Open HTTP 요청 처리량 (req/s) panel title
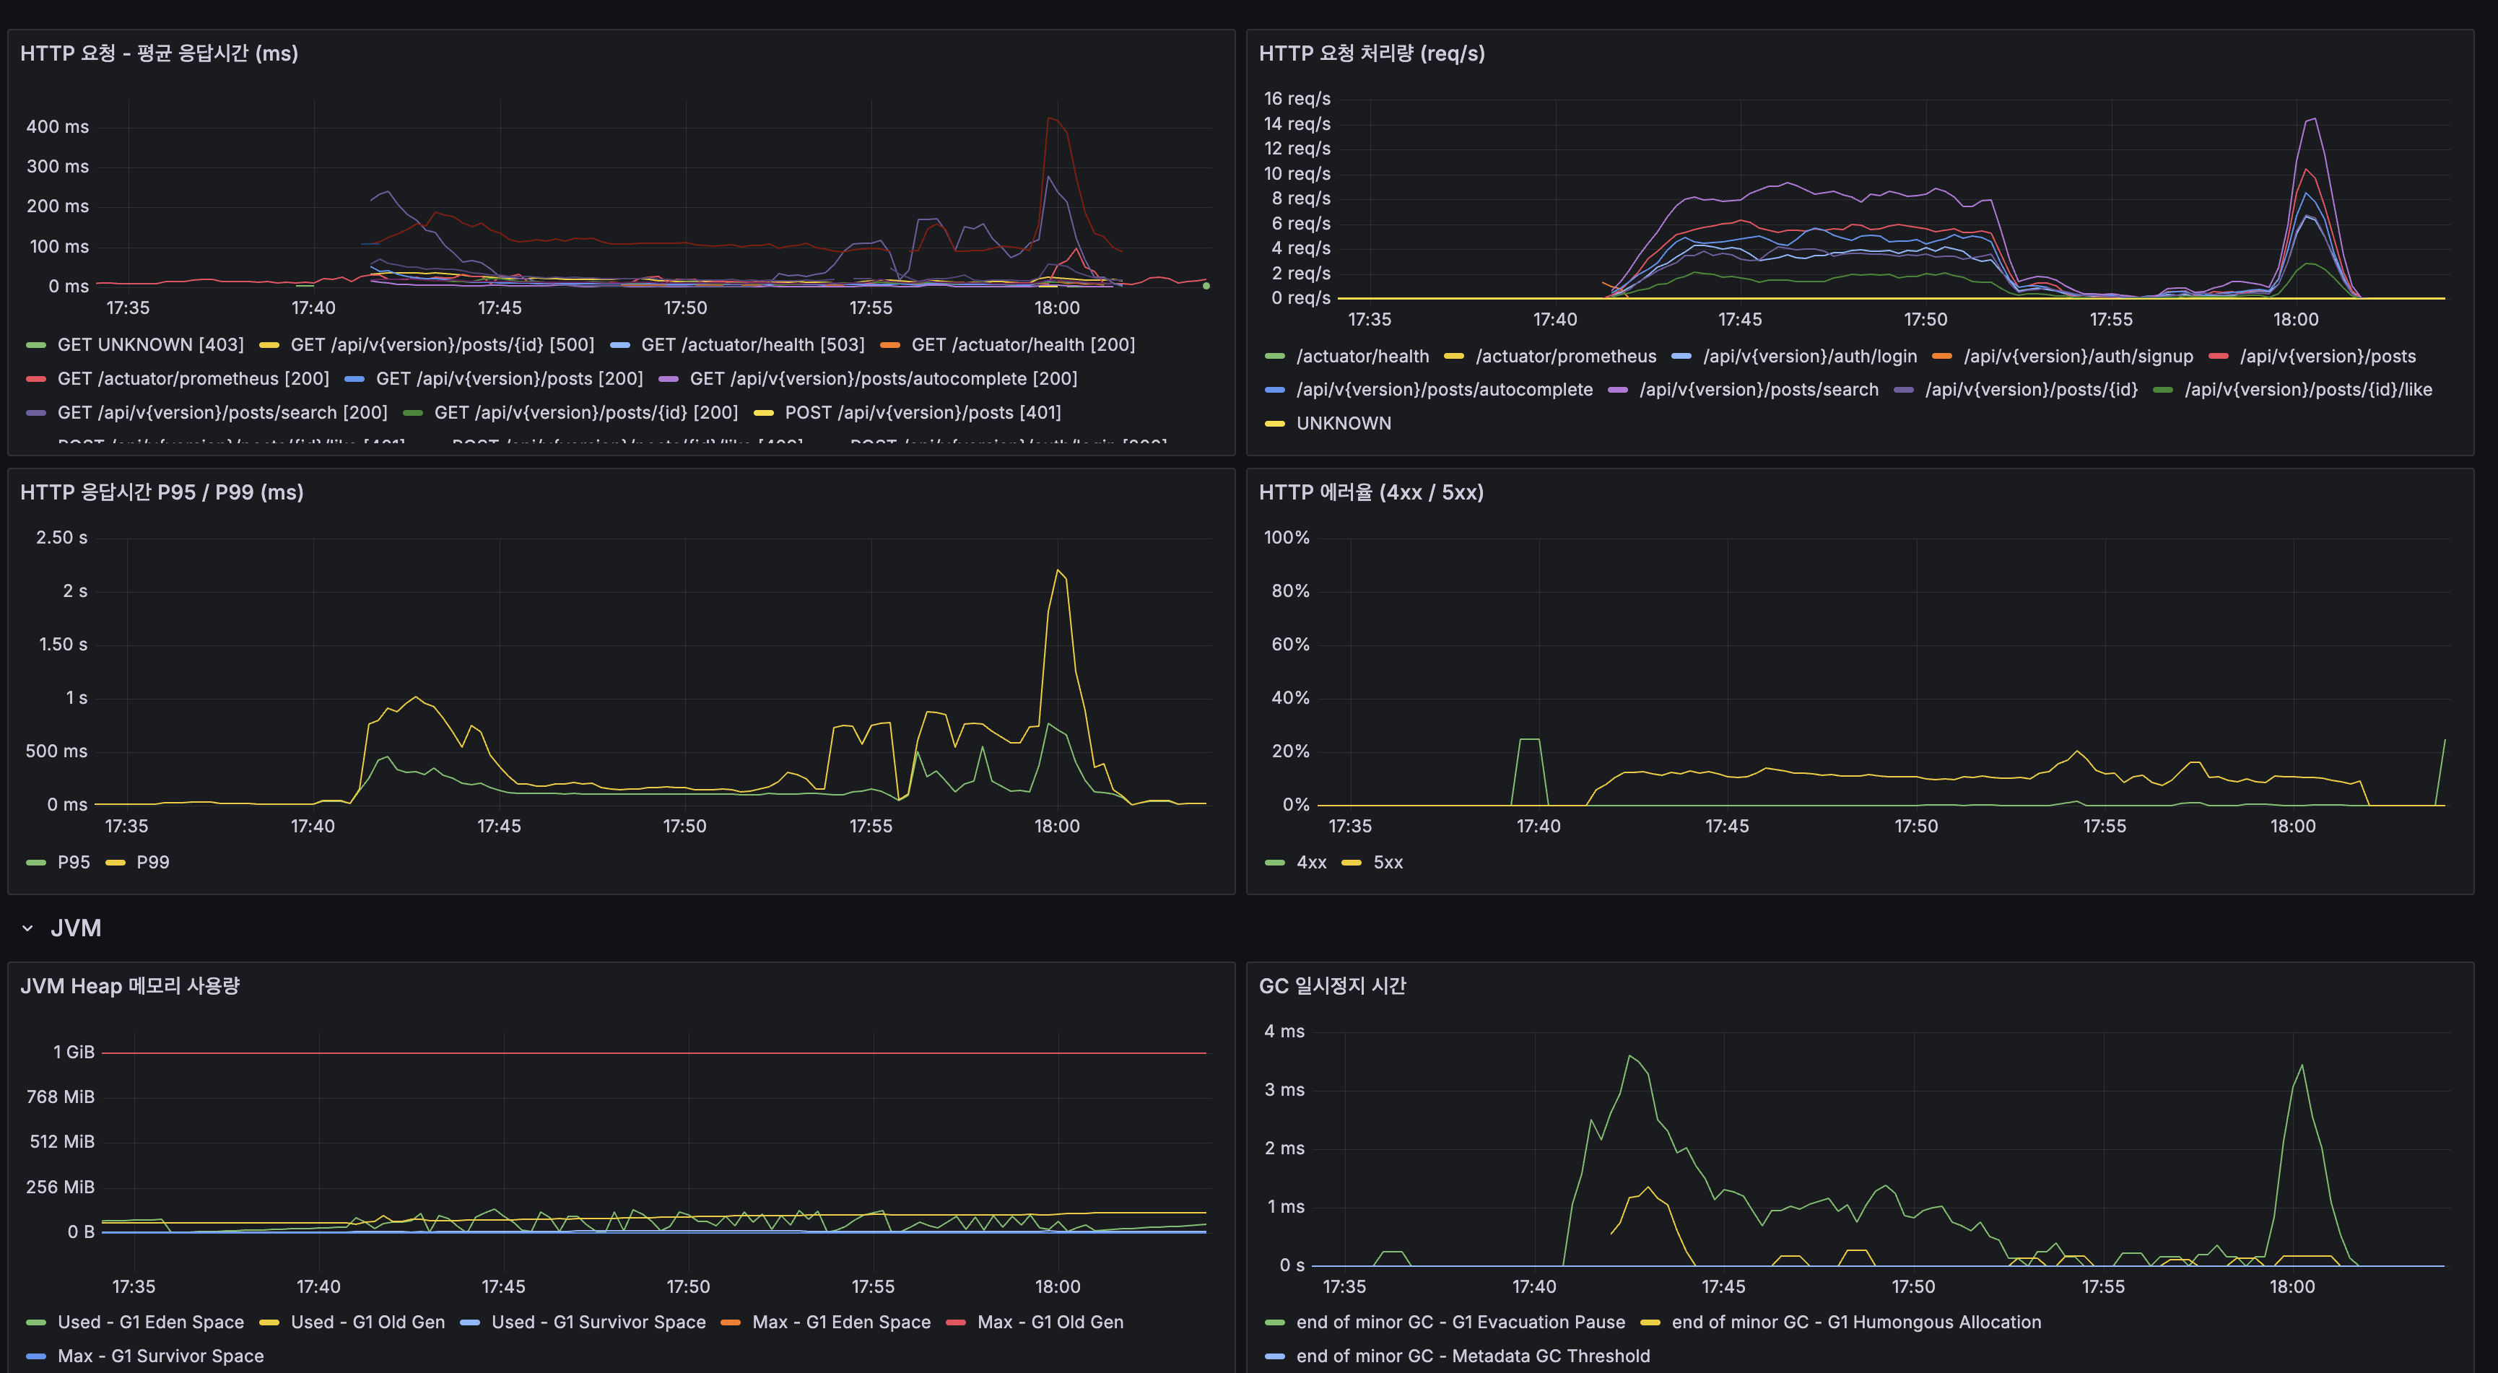 [1371, 53]
